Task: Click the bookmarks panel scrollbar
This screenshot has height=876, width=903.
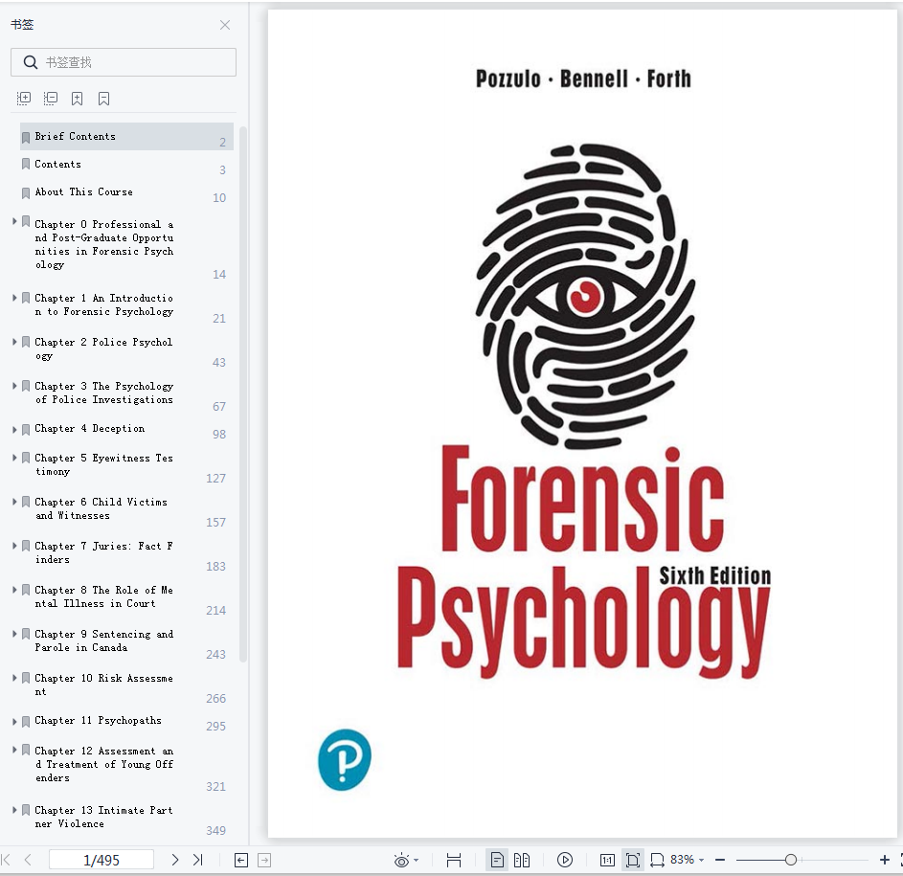Action: [x=243, y=393]
